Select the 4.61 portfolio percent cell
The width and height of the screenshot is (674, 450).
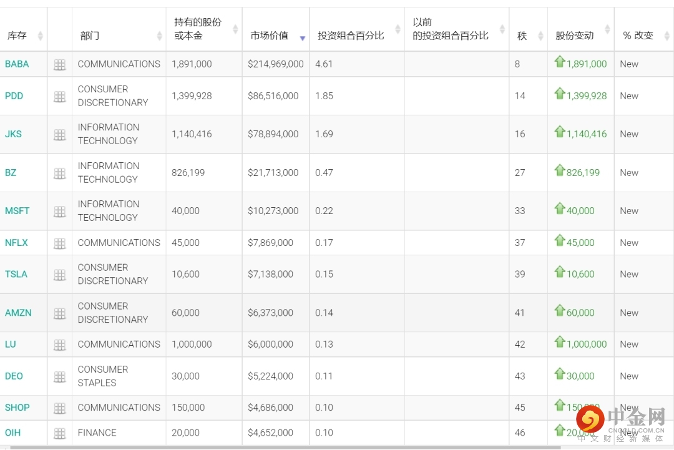357,64
